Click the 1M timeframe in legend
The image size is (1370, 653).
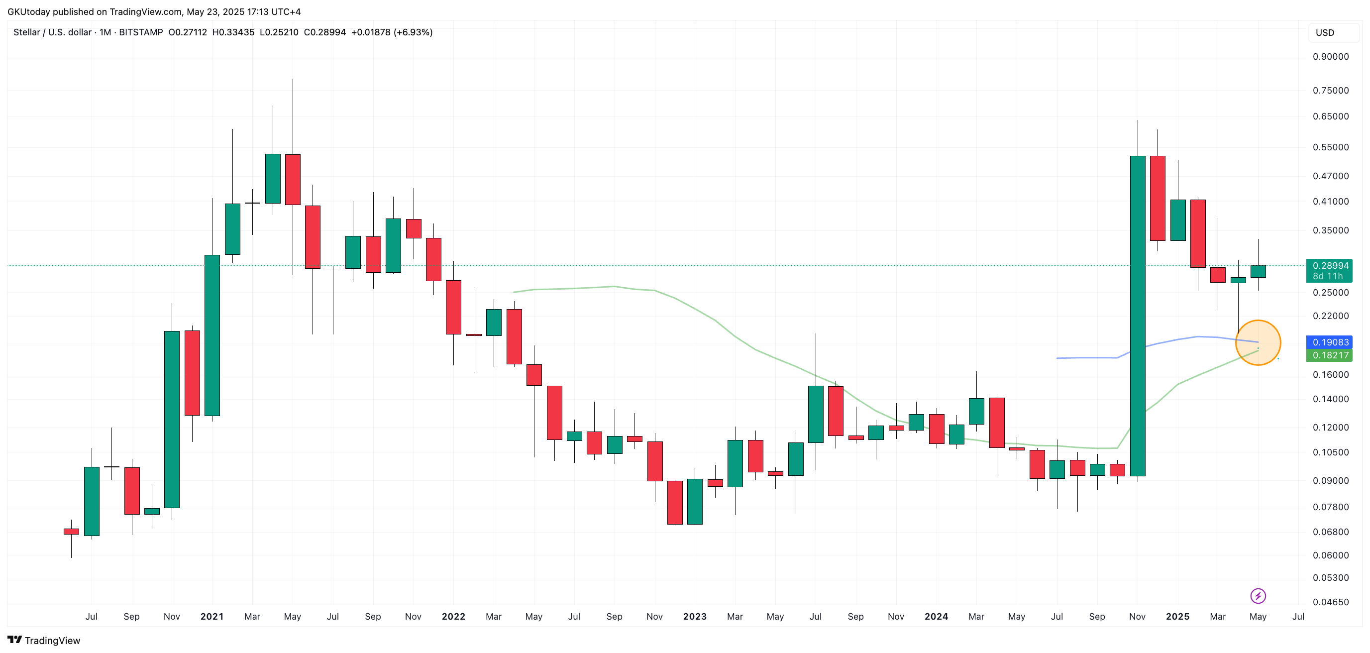[105, 32]
